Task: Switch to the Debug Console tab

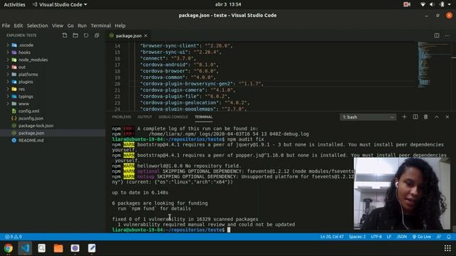Action: (x=173, y=117)
